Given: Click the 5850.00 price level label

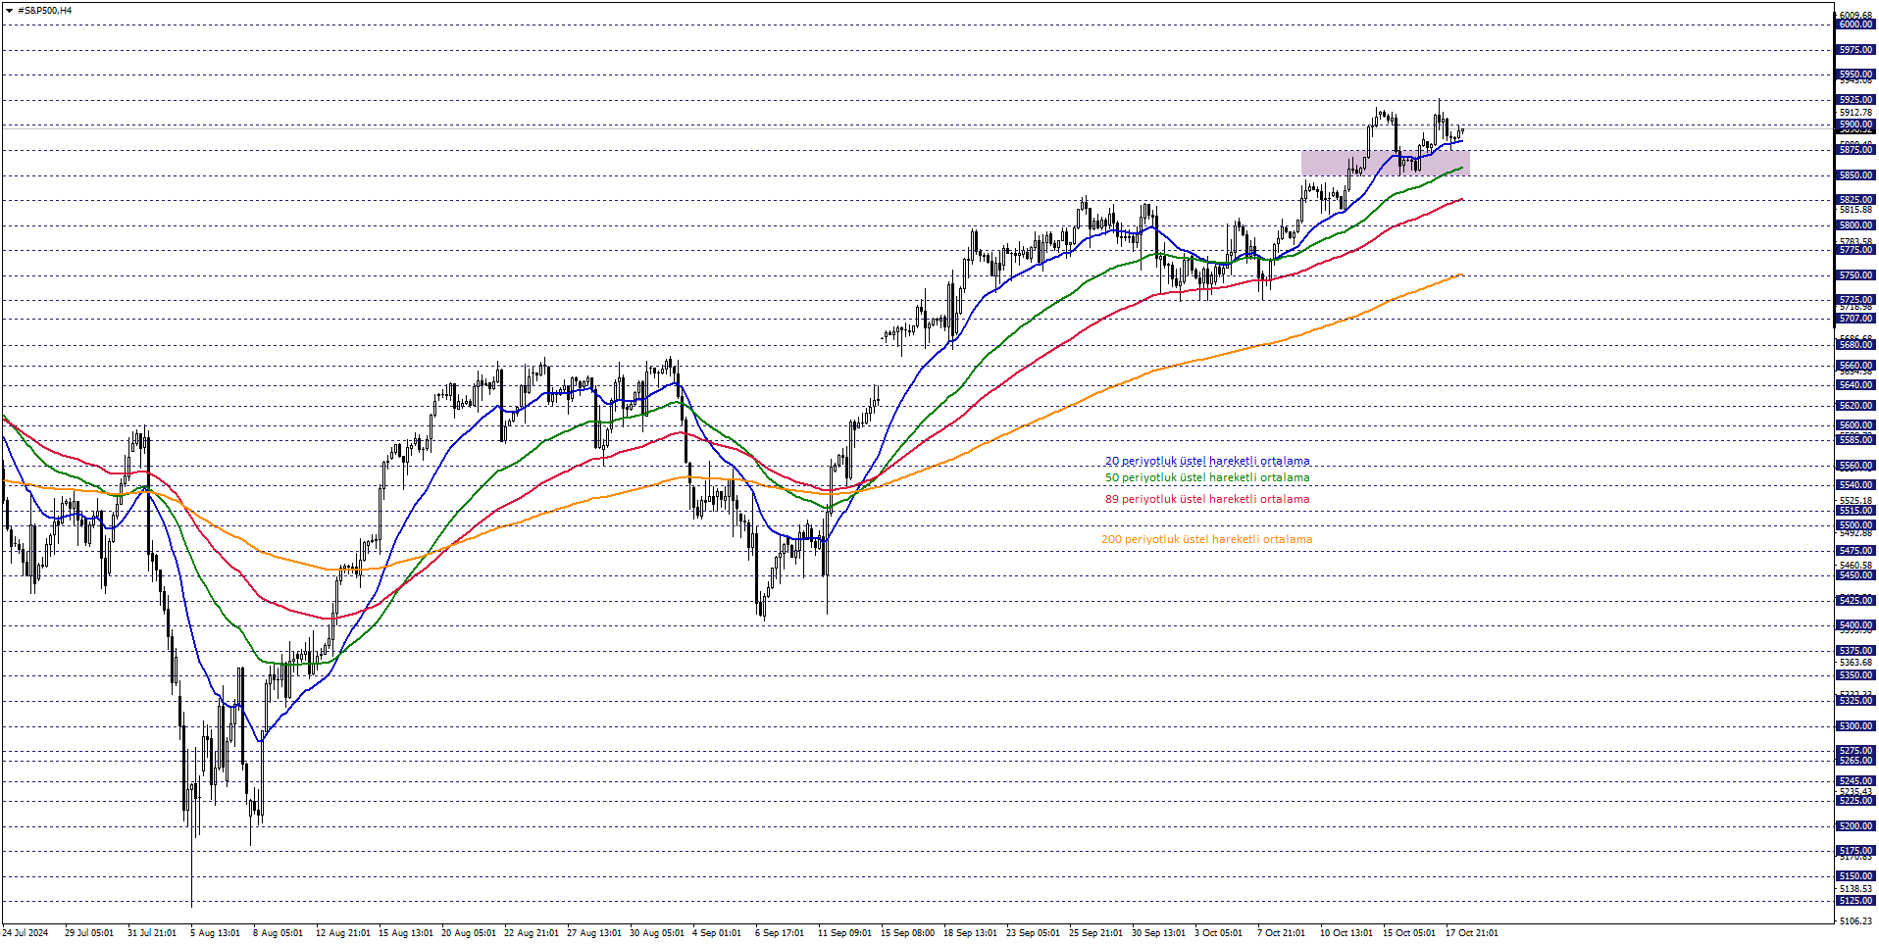Looking at the screenshot, I should pyautogui.click(x=1855, y=175).
